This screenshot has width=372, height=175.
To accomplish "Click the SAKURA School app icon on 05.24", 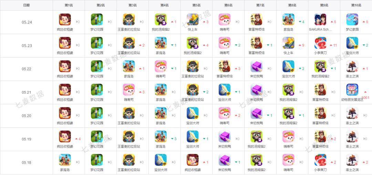I will pos(320,19).
